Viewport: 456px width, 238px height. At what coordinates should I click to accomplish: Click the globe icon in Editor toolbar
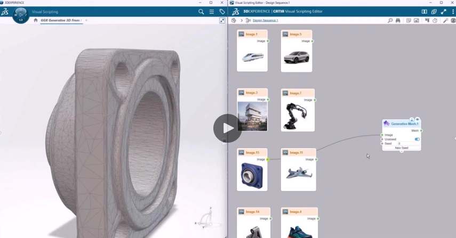453,20
